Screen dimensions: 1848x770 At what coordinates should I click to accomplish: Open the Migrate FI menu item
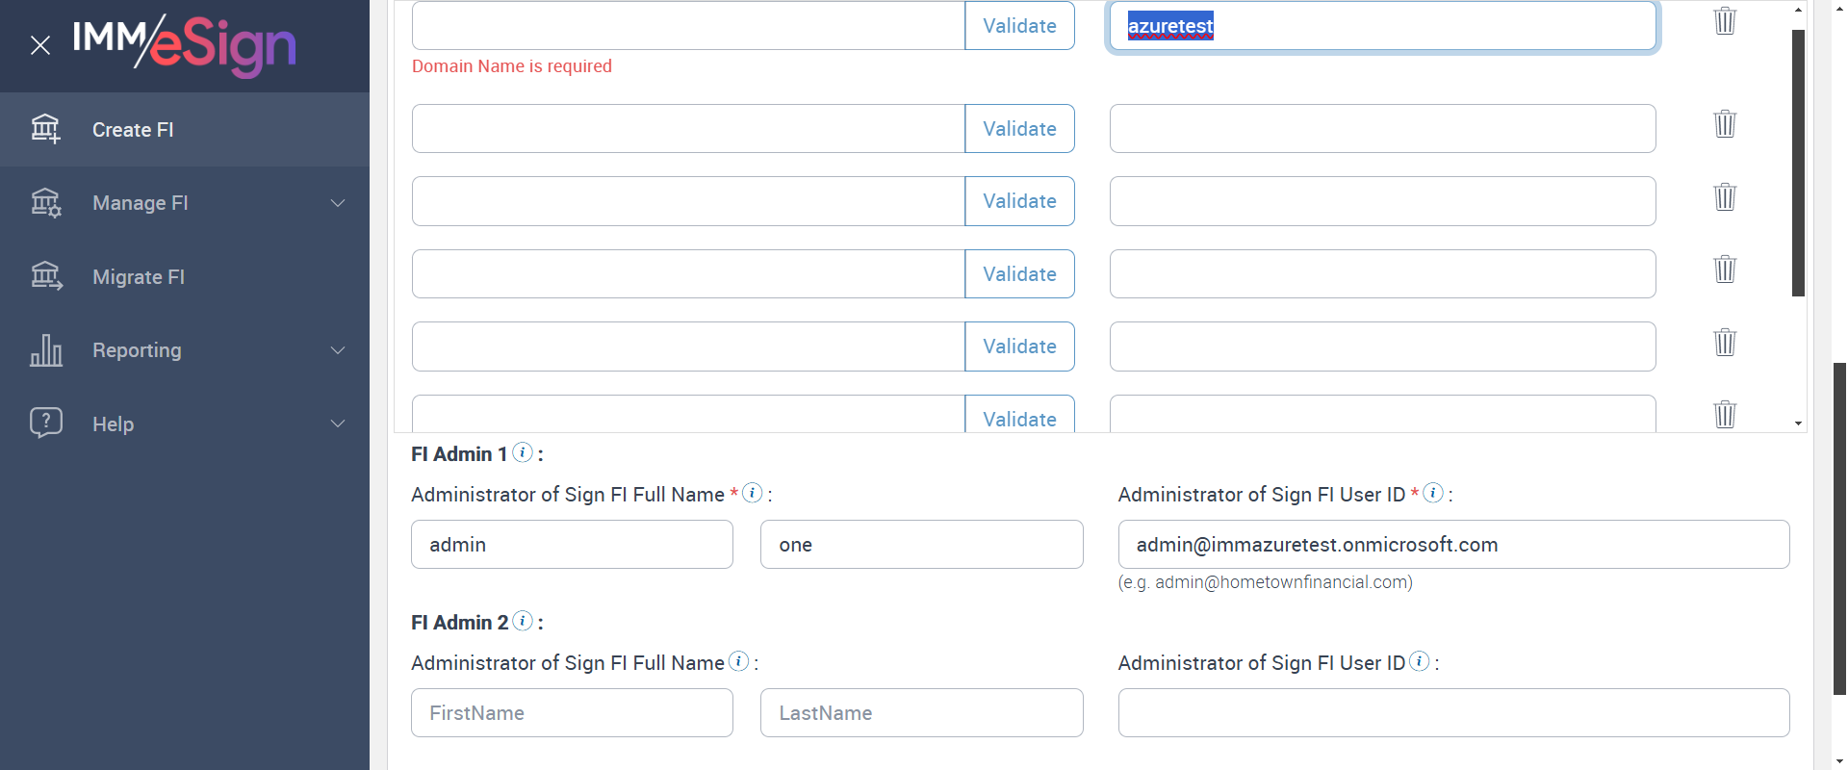[139, 277]
